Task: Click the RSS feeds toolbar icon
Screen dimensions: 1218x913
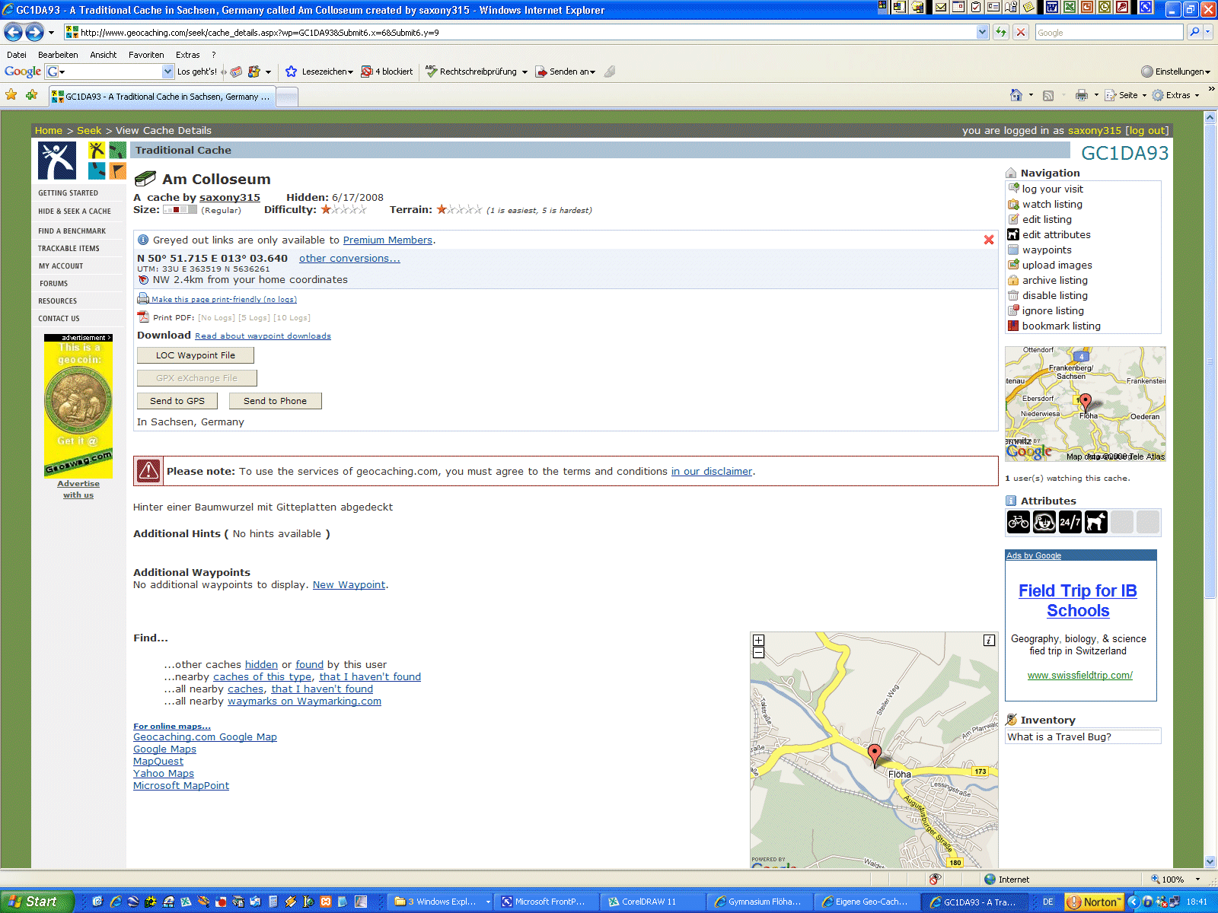Action: (x=1048, y=95)
